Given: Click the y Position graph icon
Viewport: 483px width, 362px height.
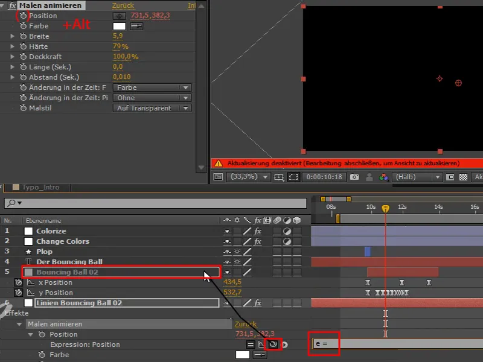Looking at the screenshot, I should tap(31, 293).
